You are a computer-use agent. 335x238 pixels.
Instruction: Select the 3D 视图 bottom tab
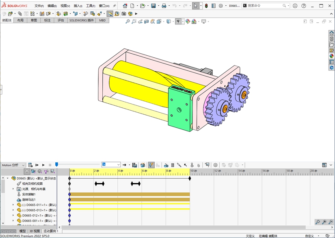35,231
